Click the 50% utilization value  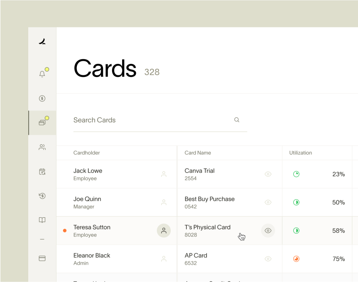[x=338, y=202]
